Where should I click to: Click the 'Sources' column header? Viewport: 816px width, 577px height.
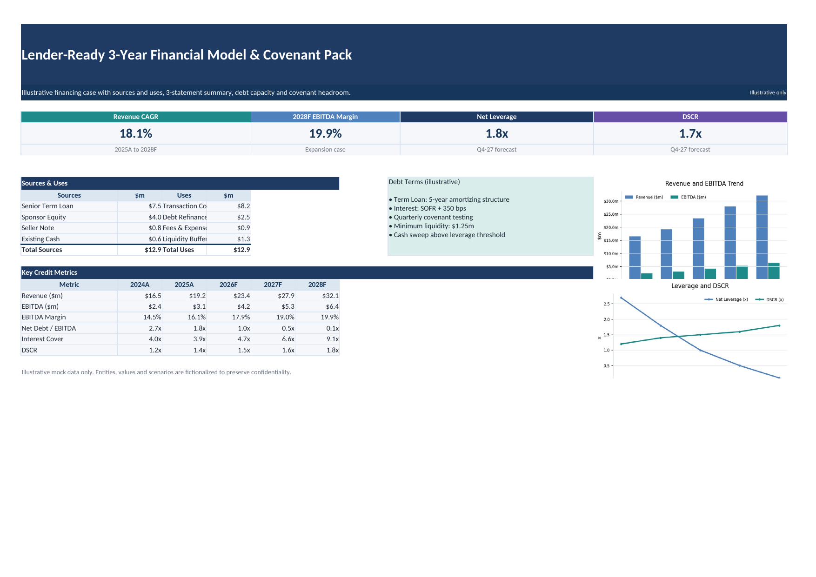pyautogui.click(x=69, y=195)
